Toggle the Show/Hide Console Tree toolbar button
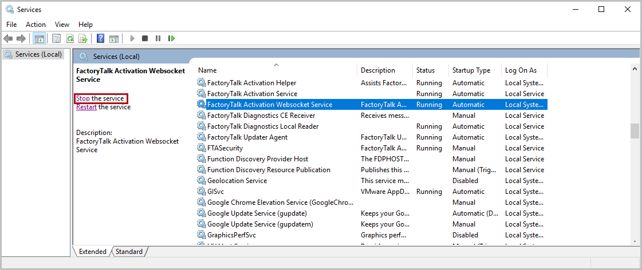642x270 pixels. coord(40,38)
